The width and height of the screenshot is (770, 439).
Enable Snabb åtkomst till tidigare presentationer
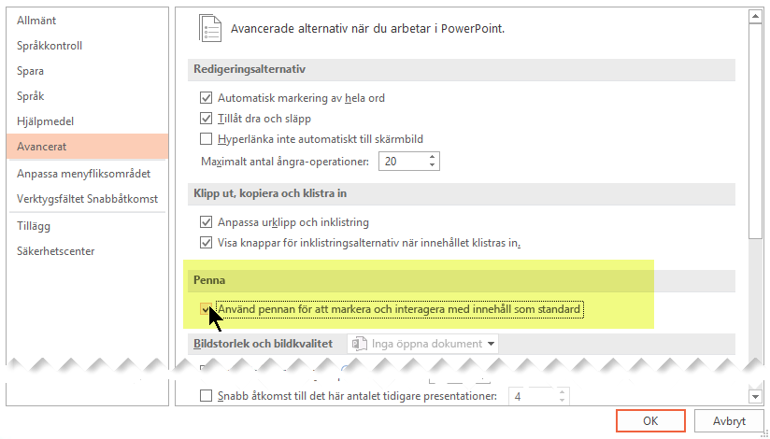[x=206, y=396]
